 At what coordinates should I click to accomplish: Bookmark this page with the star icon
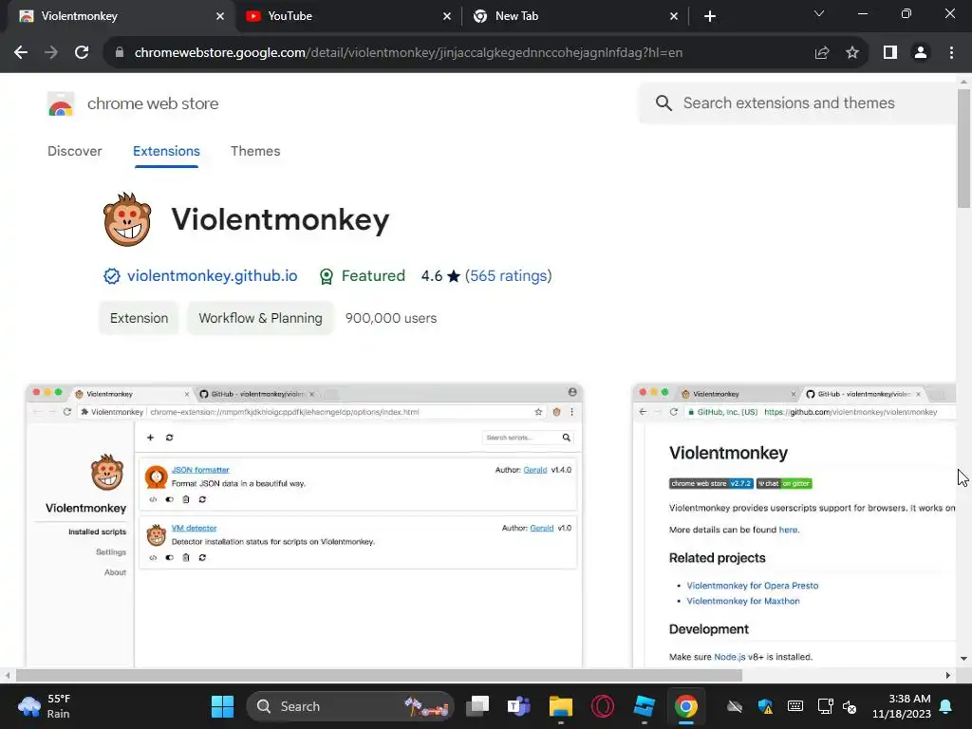(x=852, y=53)
